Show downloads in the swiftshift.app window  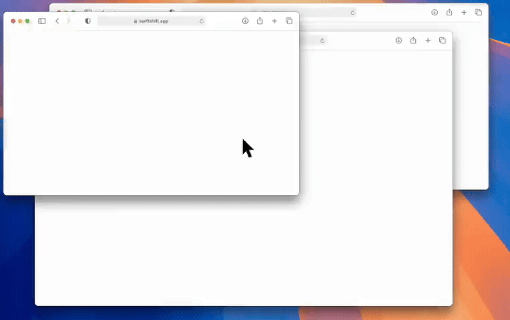click(245, 21)
